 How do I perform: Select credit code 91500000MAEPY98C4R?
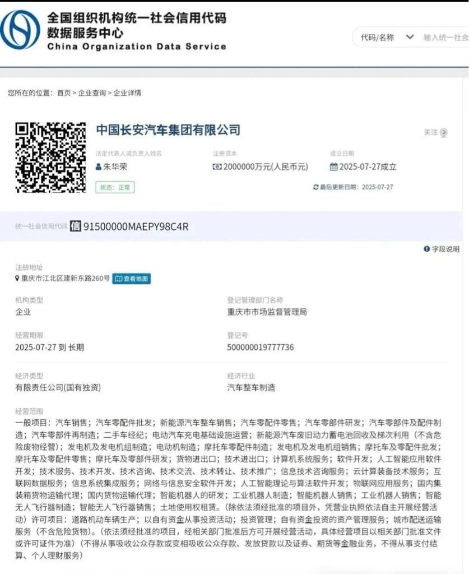136,226
